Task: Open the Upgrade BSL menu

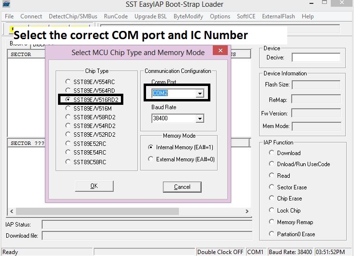Action: pos(150,16)
